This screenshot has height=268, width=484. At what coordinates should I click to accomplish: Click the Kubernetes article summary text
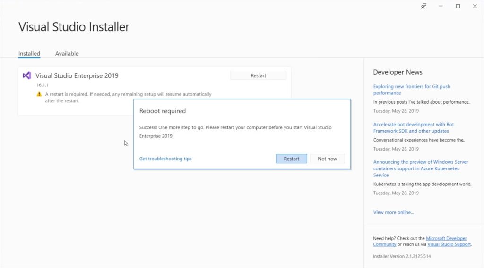tap(423, 184)
